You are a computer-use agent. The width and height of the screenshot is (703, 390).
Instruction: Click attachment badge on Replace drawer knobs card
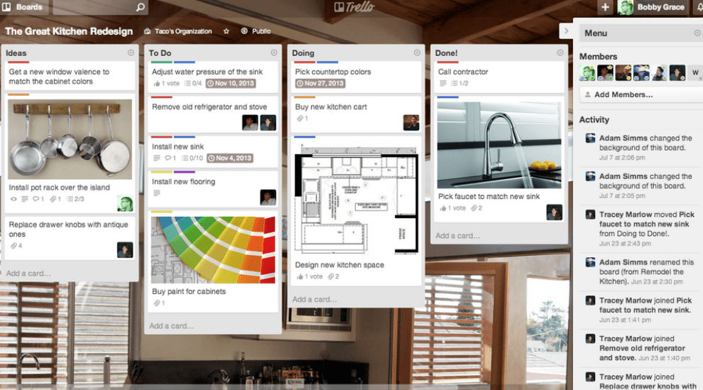(x=16, y=246)
